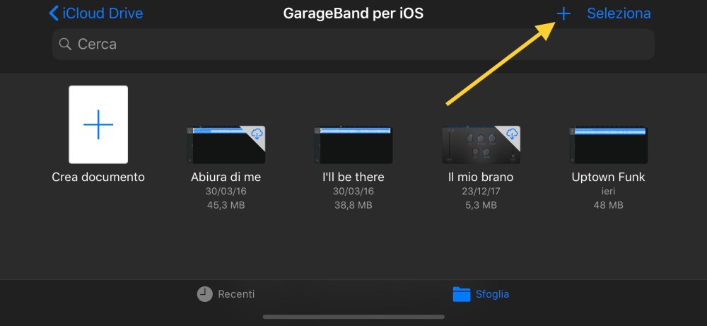Image resolution: width=707 pixels, height=326 pixels.
Task: Tap the plus icon in the top bar
Action: [563, 13]
